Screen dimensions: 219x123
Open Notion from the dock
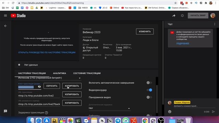(x=110, y=120)
